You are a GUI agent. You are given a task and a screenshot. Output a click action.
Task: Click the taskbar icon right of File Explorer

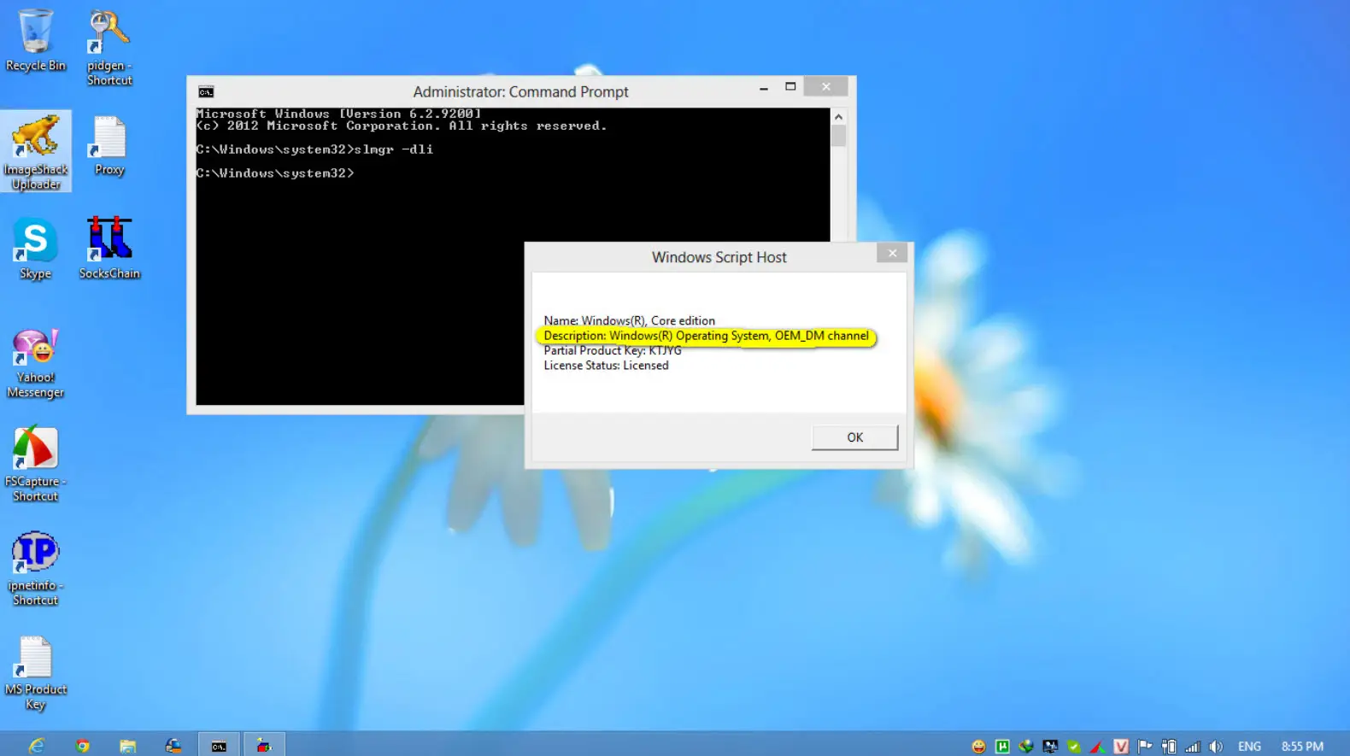tap(173, 746)
